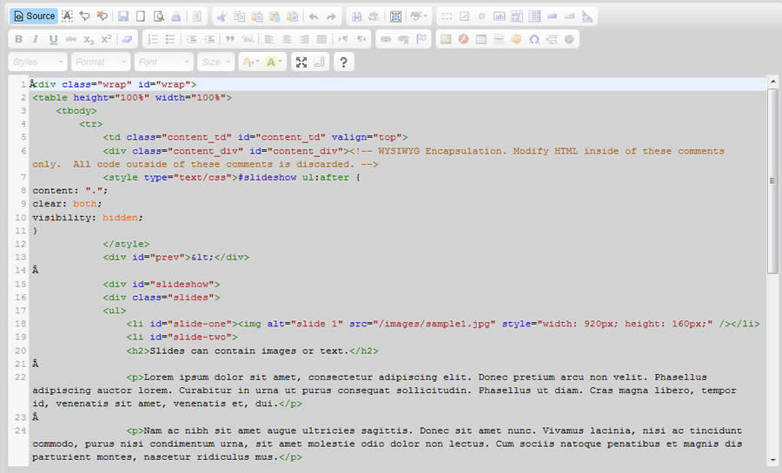Toggle Strikethrough formatting
This screenshot has height=473, width=782.
click(x=71, y=39)
